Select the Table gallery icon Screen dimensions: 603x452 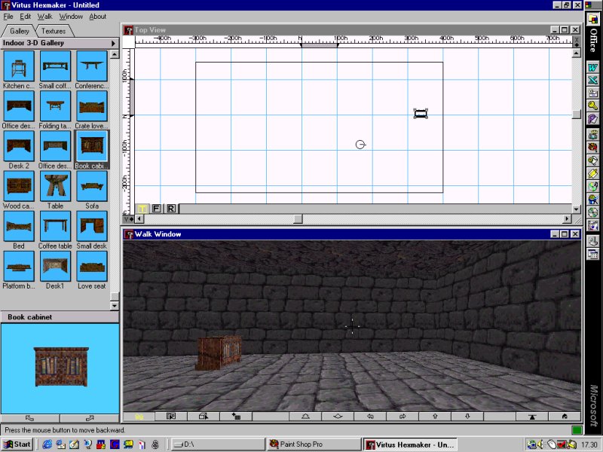(55, 186)
